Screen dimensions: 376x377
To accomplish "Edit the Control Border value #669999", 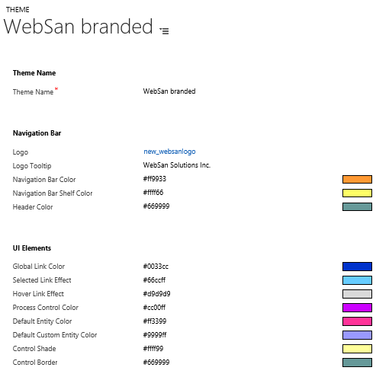I will 156,363.
